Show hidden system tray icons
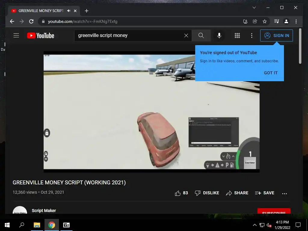This screenshot has width=308, height=231. [x=254, y=225]
